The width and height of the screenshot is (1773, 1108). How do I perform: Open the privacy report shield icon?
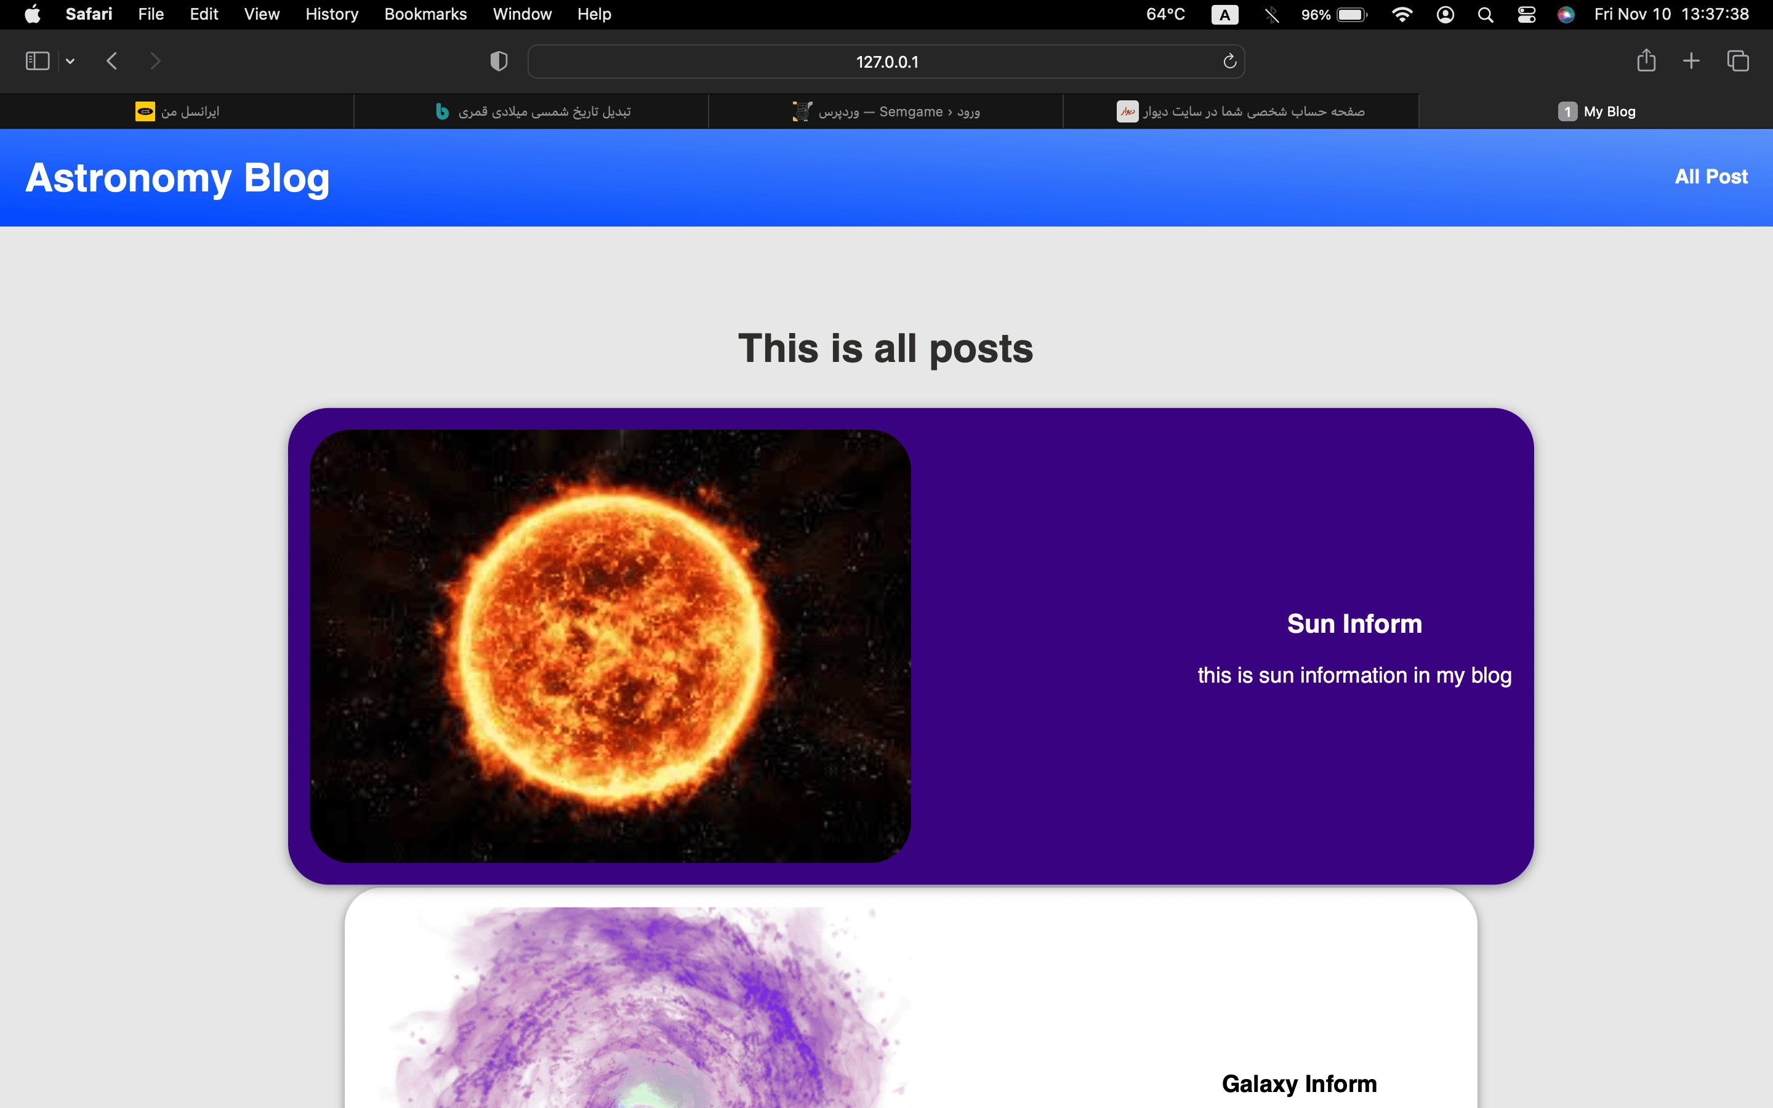(499, 62)
